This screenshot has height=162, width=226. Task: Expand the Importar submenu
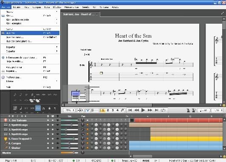point(30,47)
